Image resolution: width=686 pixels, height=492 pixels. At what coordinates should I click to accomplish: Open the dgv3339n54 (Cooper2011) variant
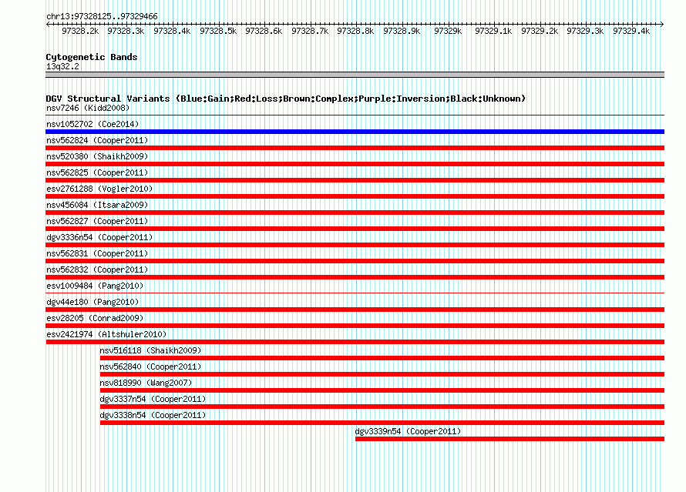pyautogui.click(x=409, y=431)
